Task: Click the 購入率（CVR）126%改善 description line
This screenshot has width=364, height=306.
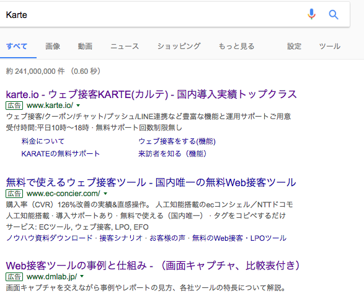Action: coord(149,205)
